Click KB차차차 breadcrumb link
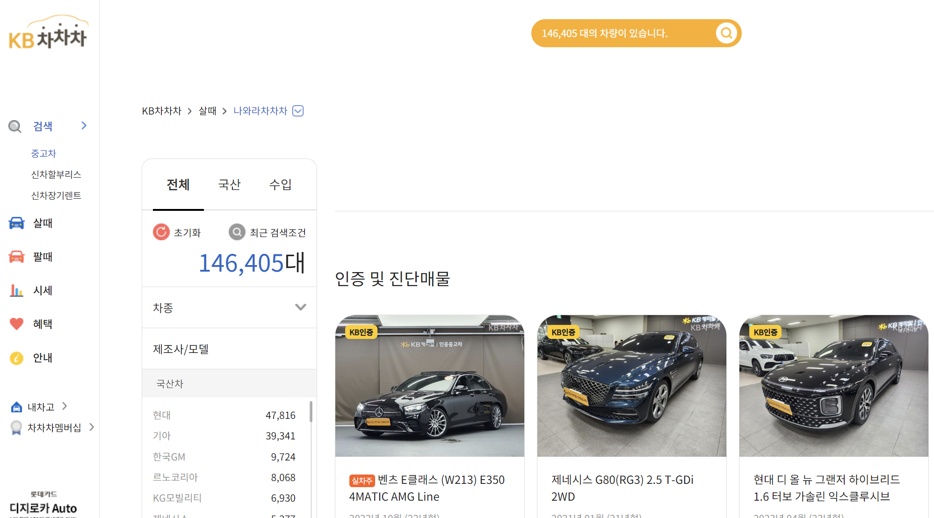 pos(162,111)
